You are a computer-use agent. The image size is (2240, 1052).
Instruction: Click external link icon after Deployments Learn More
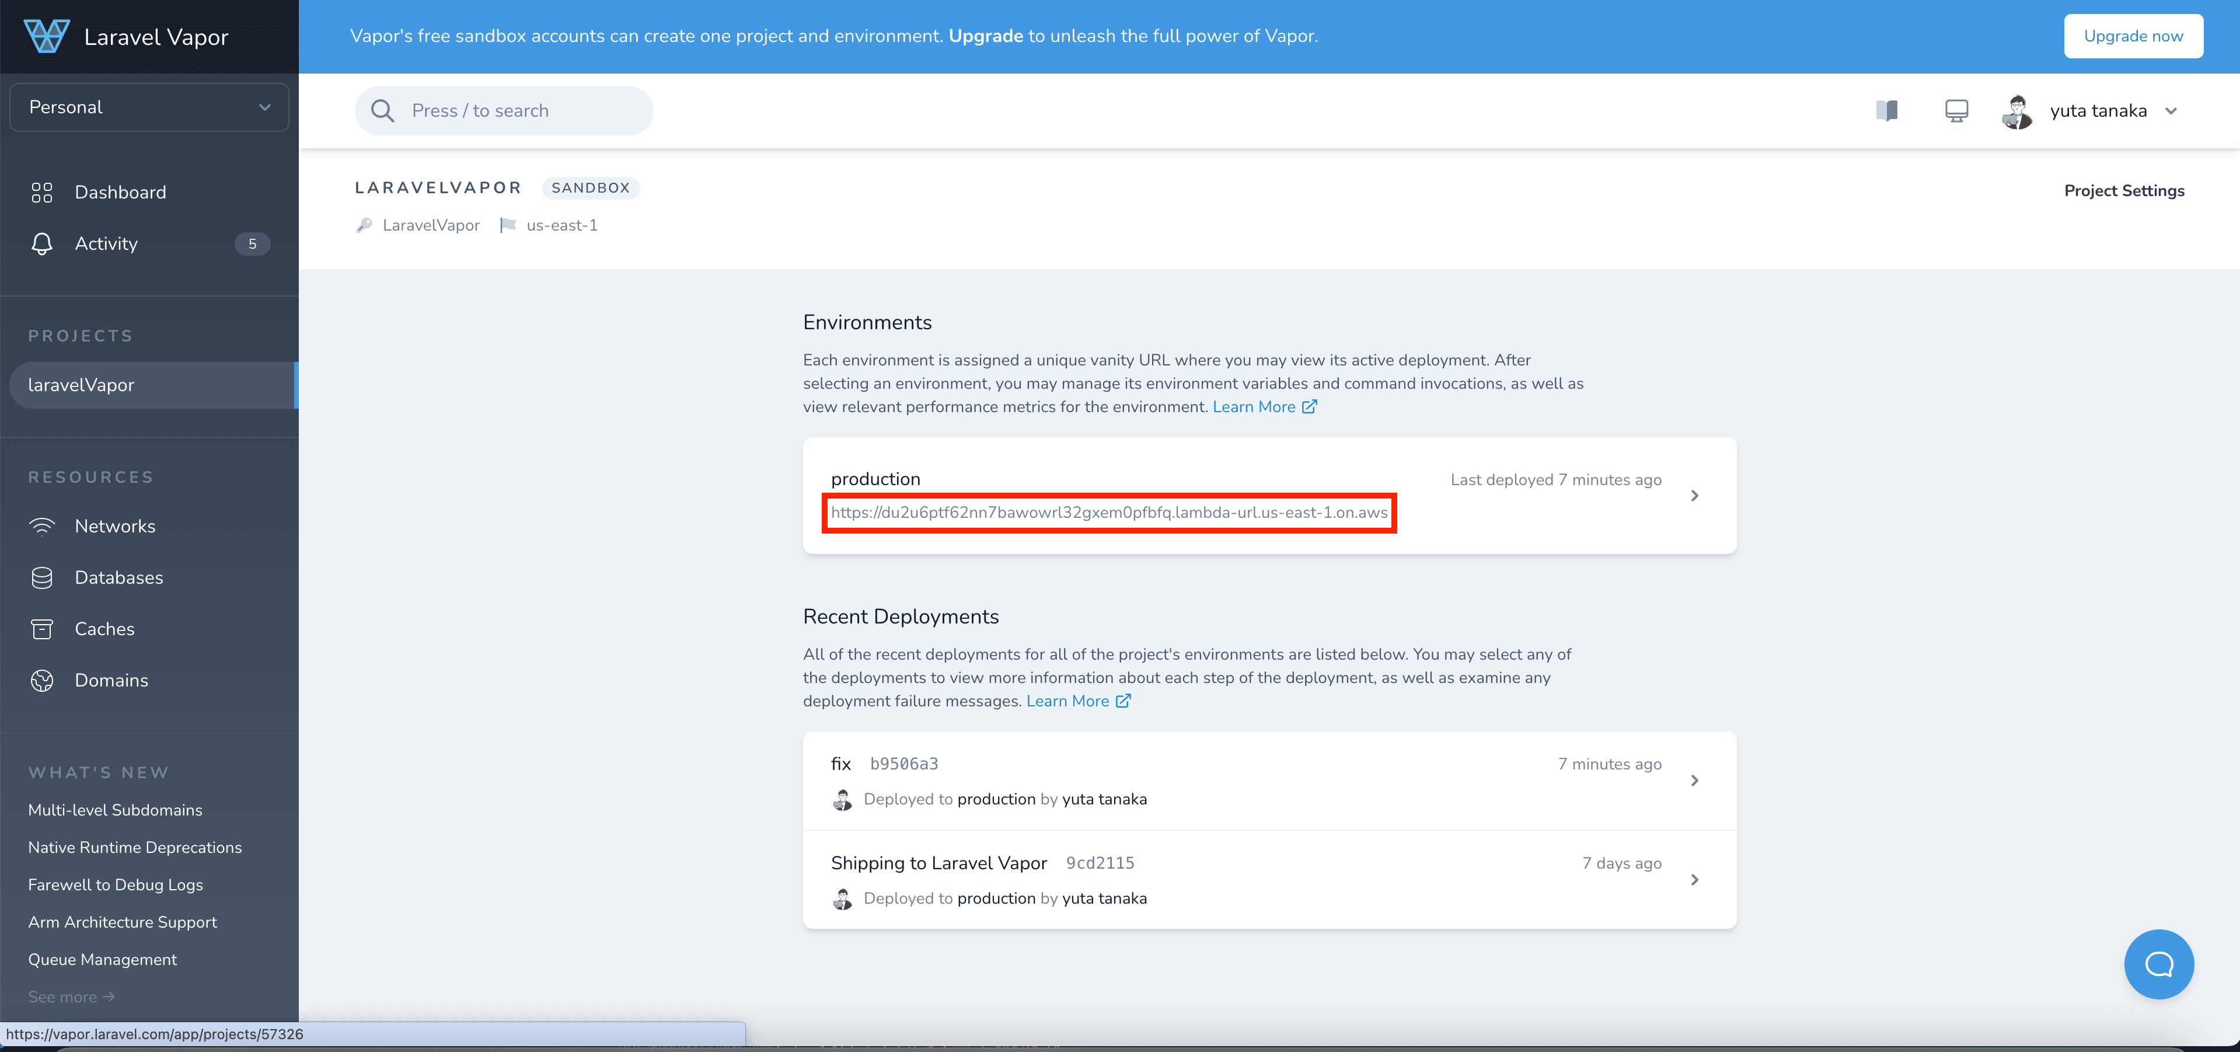click(x=1122, y=701)
